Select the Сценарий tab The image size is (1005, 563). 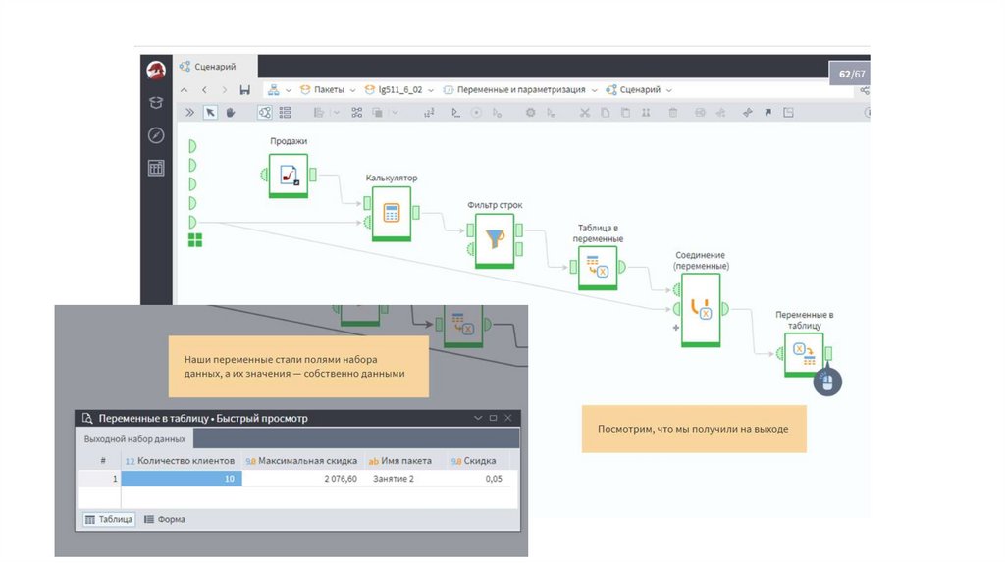click(x=216, y=67)
